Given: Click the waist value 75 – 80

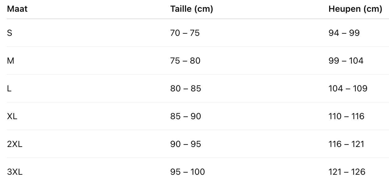Looking at the screenshot, I should point(185,61).
